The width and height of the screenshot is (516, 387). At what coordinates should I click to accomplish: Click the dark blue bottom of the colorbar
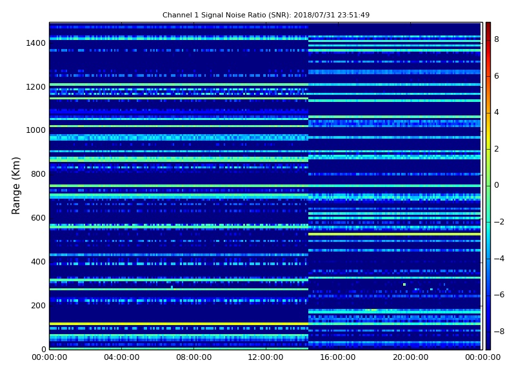click(x=488, y=342)
